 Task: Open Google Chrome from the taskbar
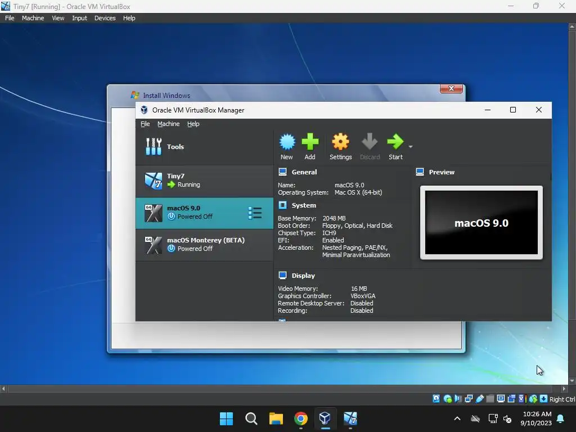click(x=301, y=418)
